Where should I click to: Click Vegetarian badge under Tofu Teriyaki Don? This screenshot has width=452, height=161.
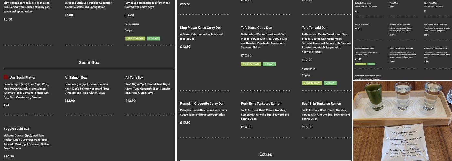(312, 83)
